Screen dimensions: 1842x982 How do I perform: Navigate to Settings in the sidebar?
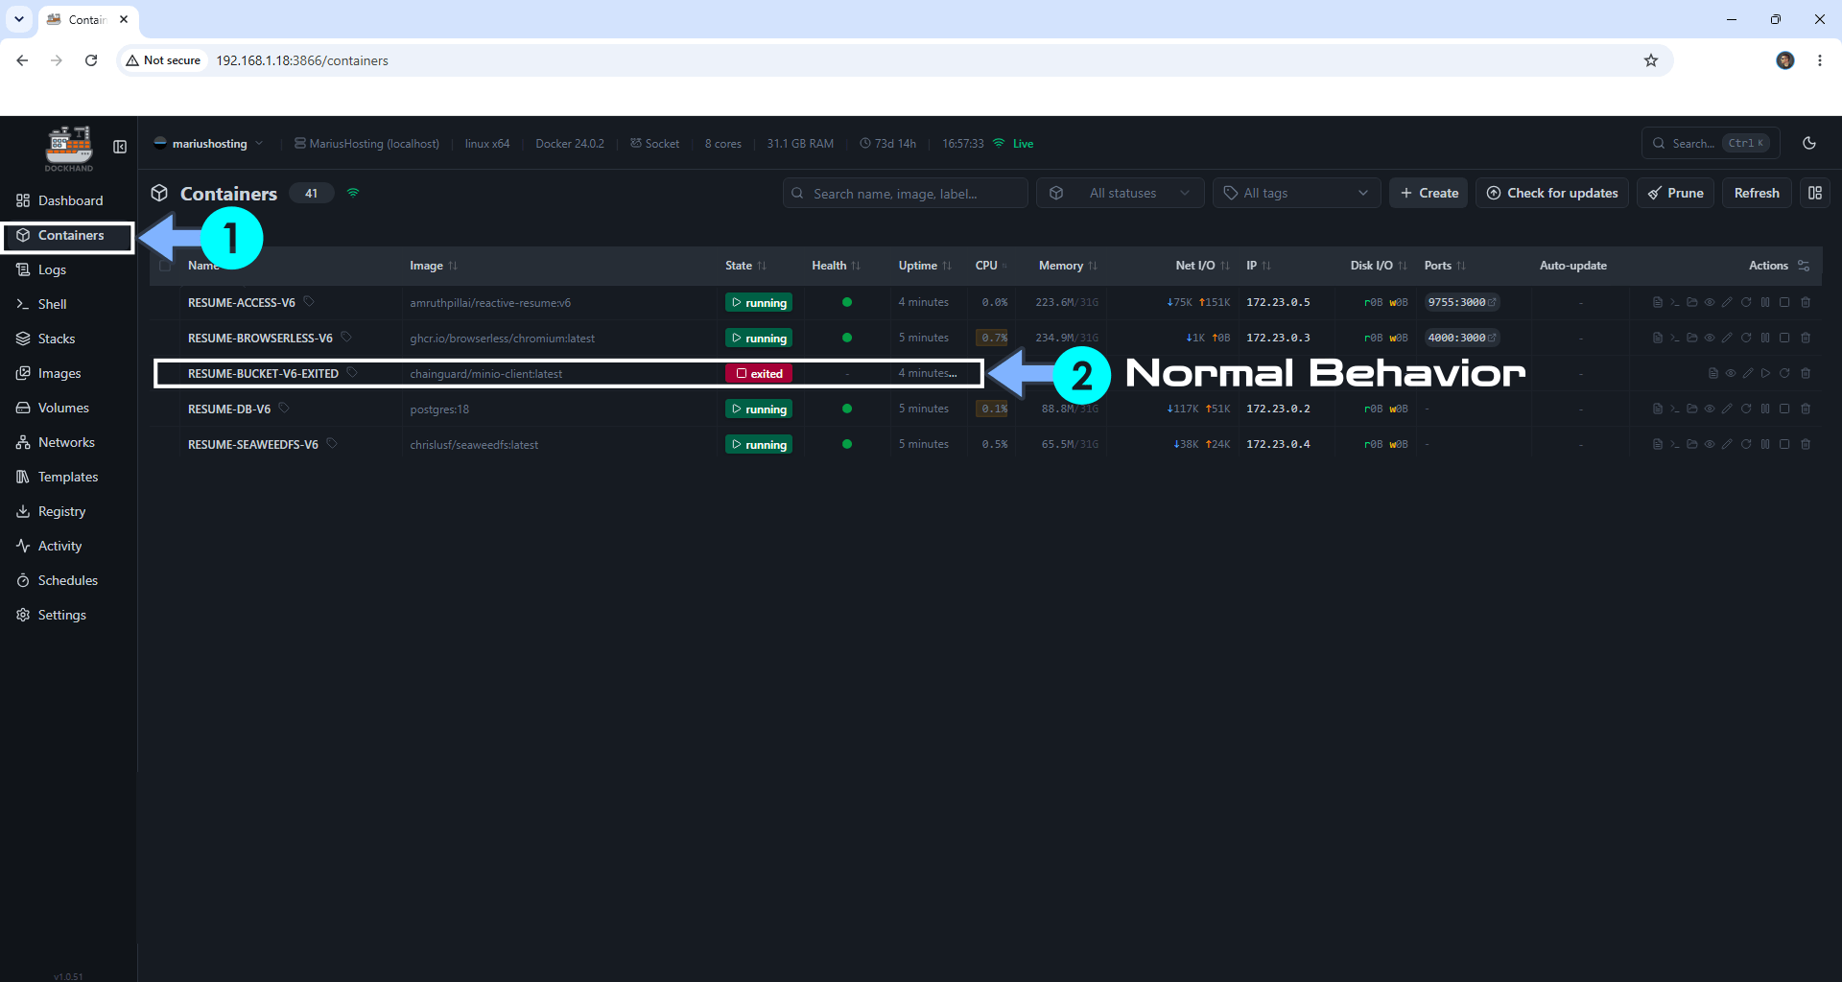[x=68, y=615]
